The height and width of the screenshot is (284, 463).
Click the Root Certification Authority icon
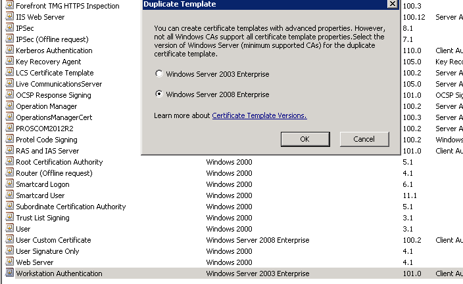click(x=9, y=162)
